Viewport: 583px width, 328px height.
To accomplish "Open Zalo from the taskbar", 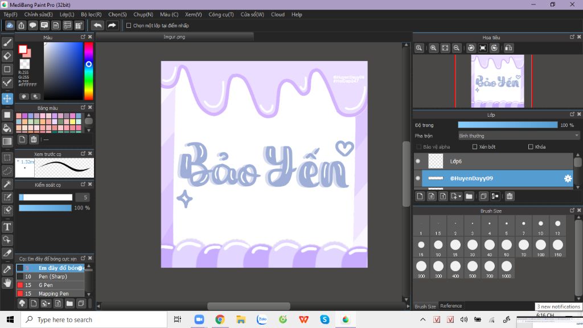I will 262,319.
